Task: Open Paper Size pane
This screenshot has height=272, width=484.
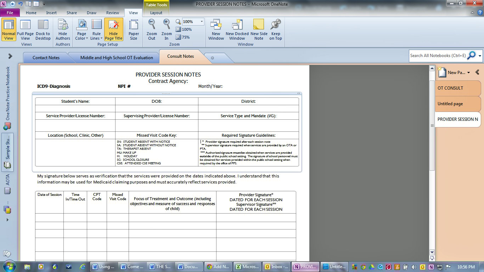Action: [x=134, y=30]
